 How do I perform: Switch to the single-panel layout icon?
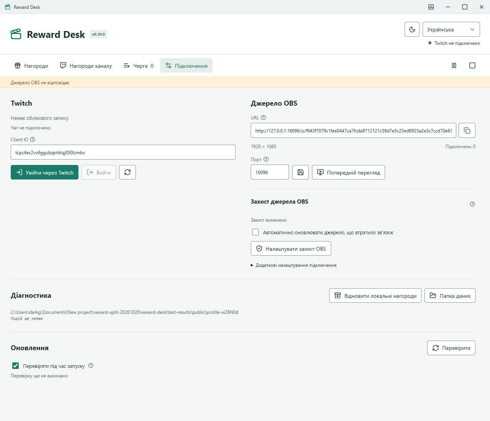(x=472, y=65)
